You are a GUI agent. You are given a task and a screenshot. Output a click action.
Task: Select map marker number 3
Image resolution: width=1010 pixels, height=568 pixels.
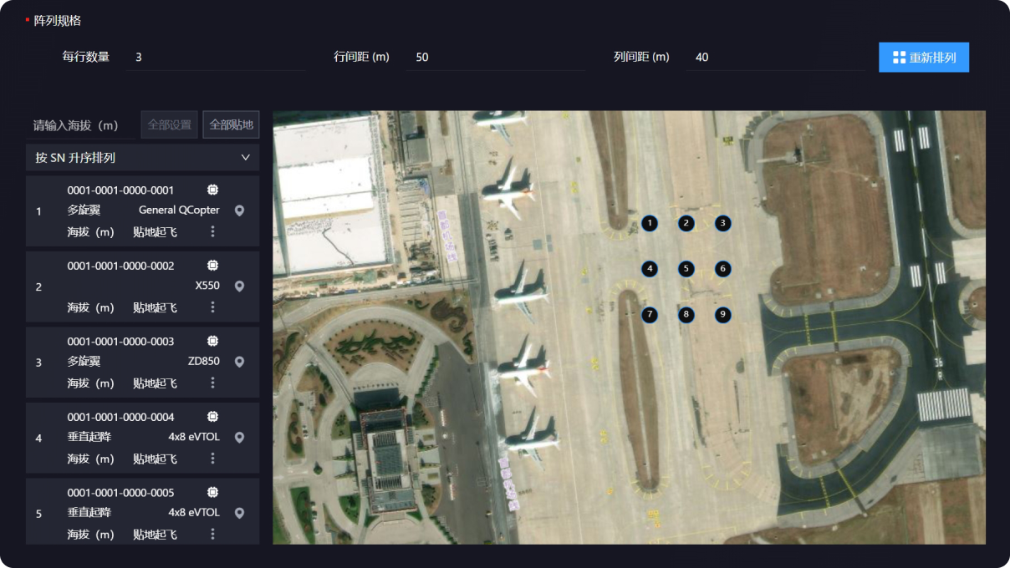(x=723, y=223)
